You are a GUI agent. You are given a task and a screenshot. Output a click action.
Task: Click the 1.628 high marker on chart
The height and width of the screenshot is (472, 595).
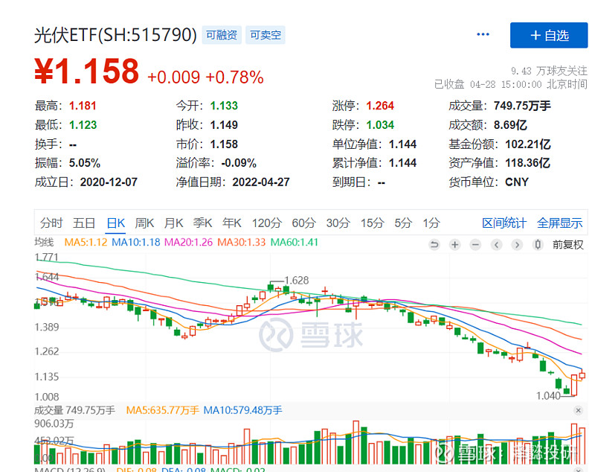297,280
